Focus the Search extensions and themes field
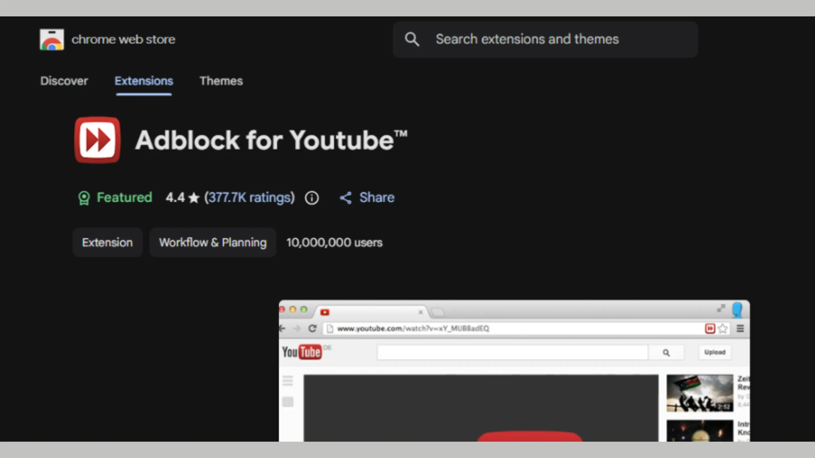Viewport: 815px width, 458px height. 545,39
